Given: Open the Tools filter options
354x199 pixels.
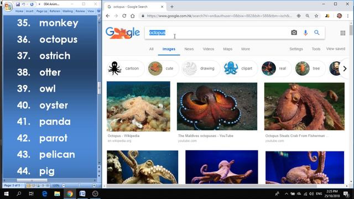Looking at the screenshot, I should coord(316,49).
